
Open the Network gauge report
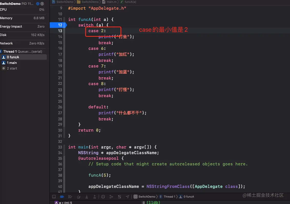point(22,43)
